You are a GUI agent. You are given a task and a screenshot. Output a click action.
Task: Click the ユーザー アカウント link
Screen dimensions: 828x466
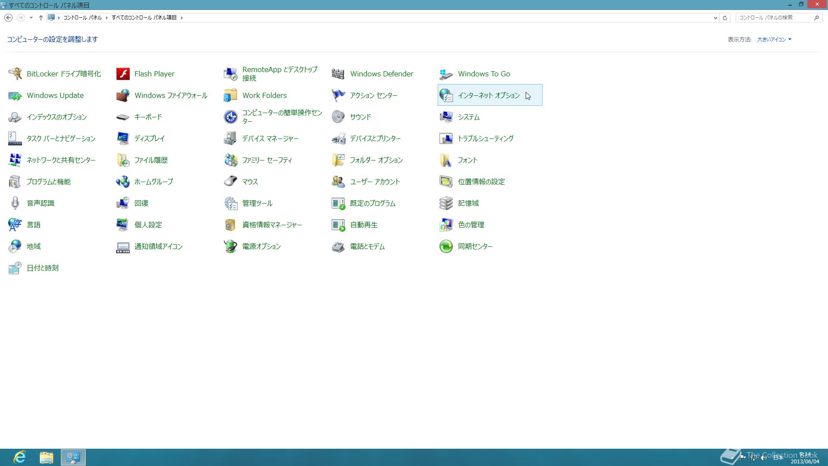click(375, 182)
